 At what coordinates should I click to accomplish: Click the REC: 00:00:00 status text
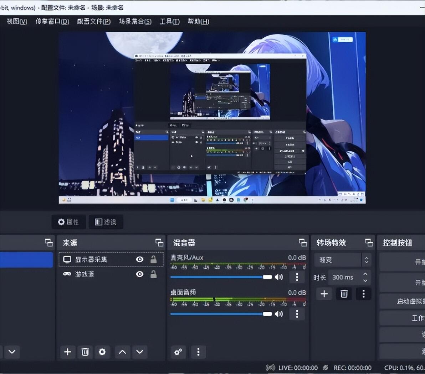352,368
